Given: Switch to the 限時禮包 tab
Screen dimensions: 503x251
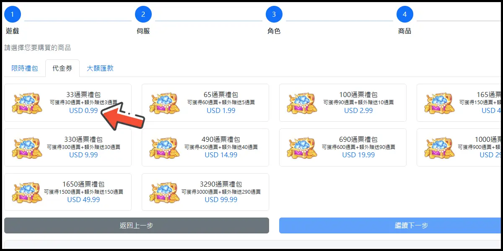Looking at the screenshot, I should 25,68.
